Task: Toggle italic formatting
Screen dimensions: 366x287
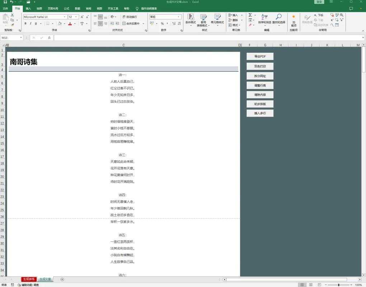Action: pos(30,24)
